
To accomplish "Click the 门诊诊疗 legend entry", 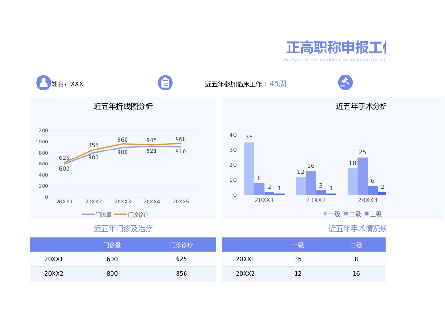I will 132,214.
